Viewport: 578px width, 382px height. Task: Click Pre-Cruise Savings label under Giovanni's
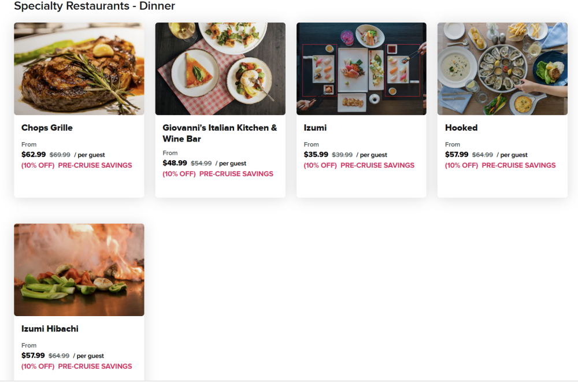tap(236, 174)
